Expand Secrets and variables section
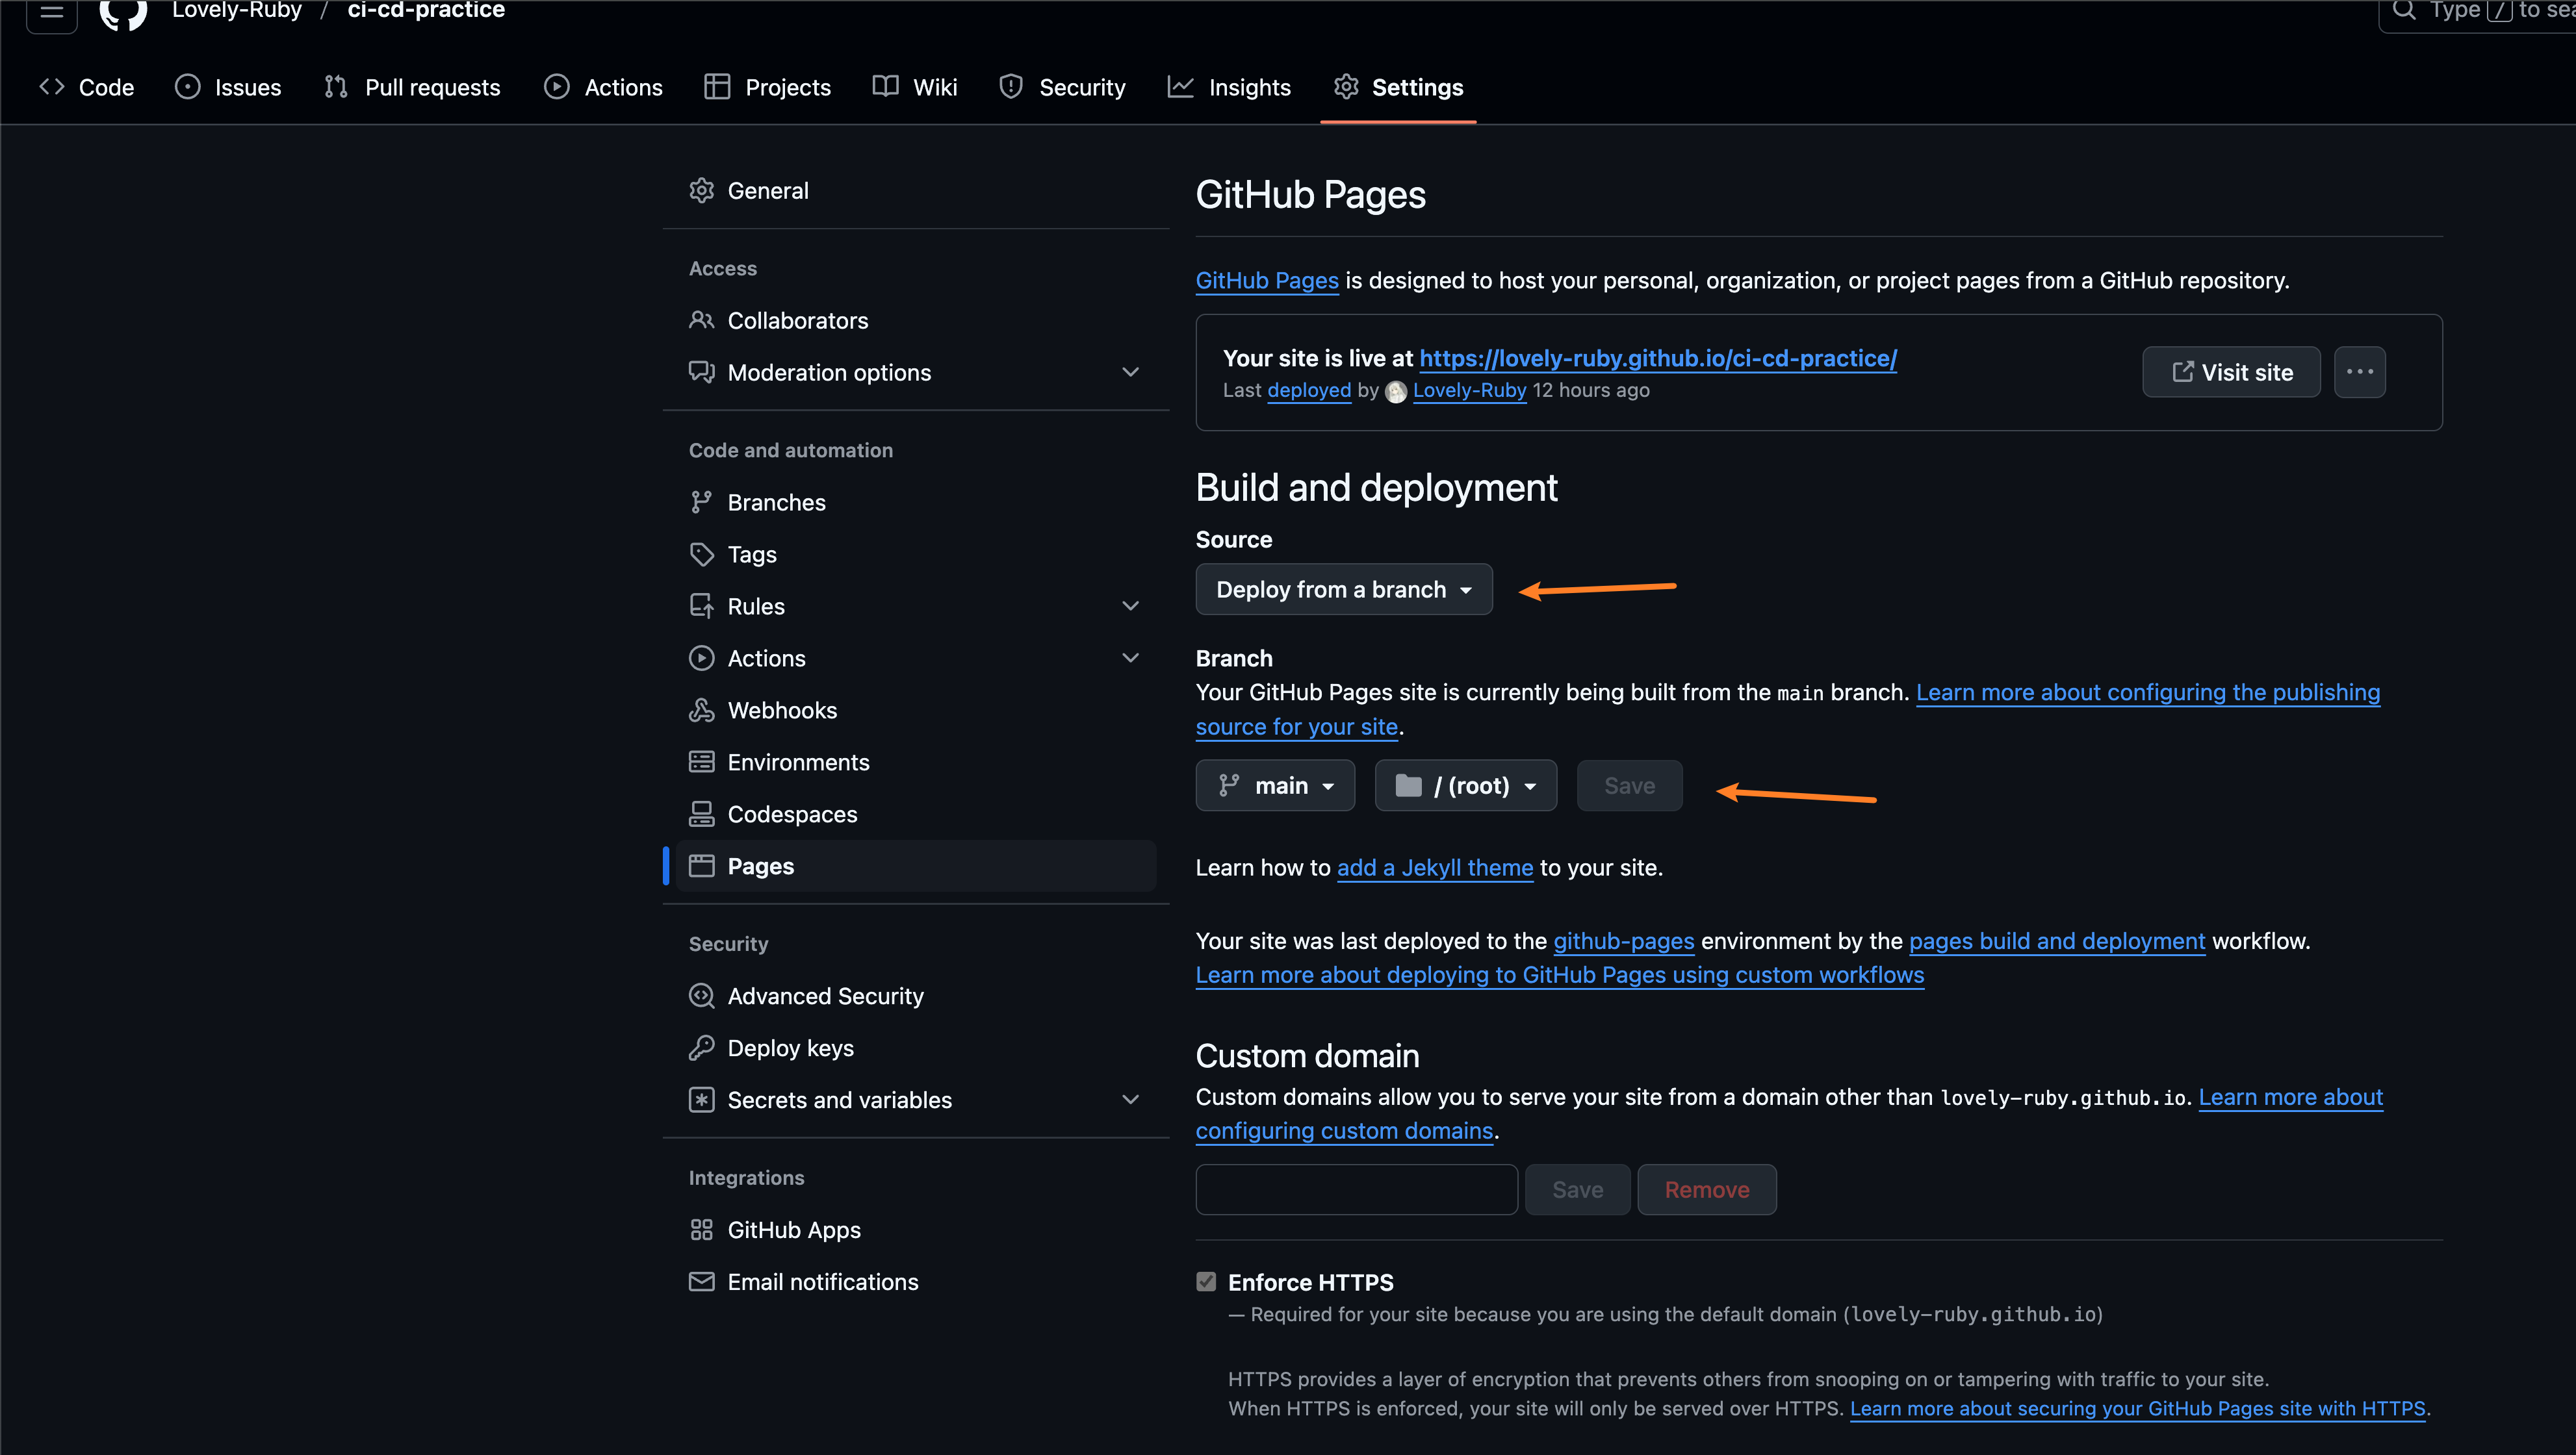2576x1455 pixels. [x=1130, y=1099]
